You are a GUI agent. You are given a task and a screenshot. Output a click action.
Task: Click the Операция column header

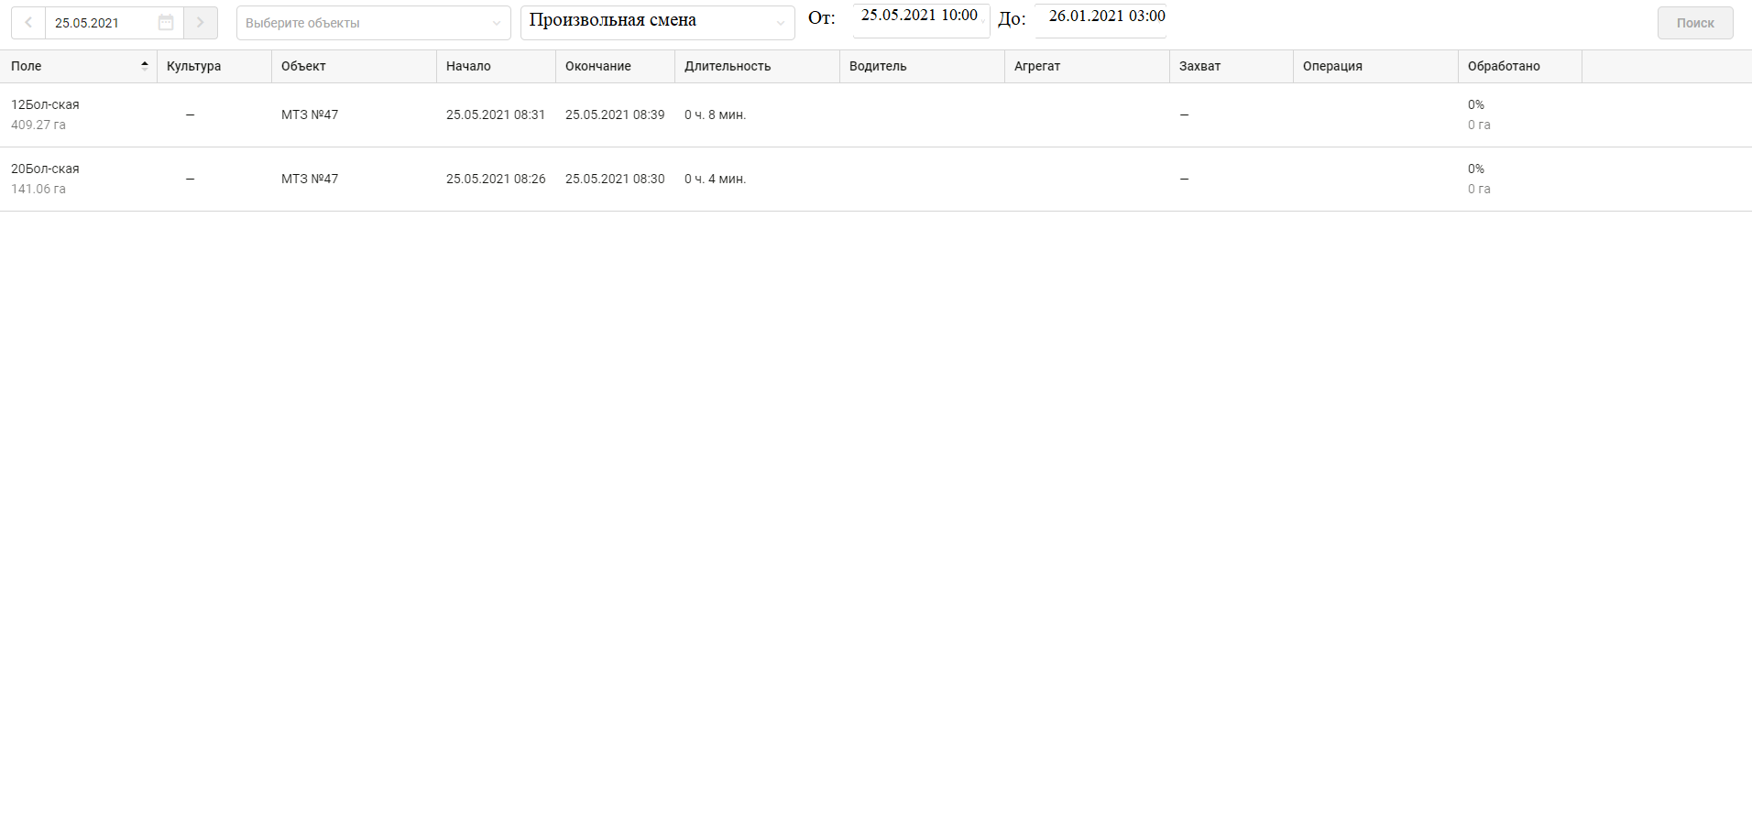[x=1332, y=66]
